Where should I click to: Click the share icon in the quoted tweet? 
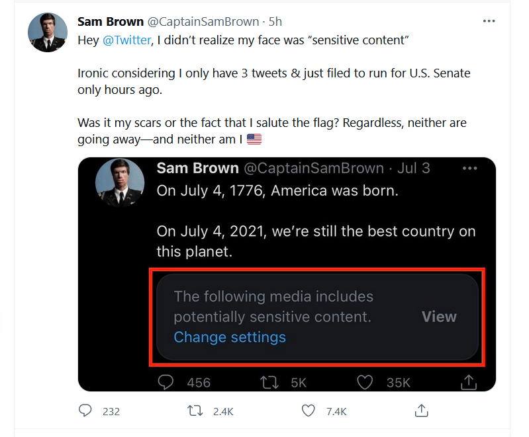click(469, 382)
